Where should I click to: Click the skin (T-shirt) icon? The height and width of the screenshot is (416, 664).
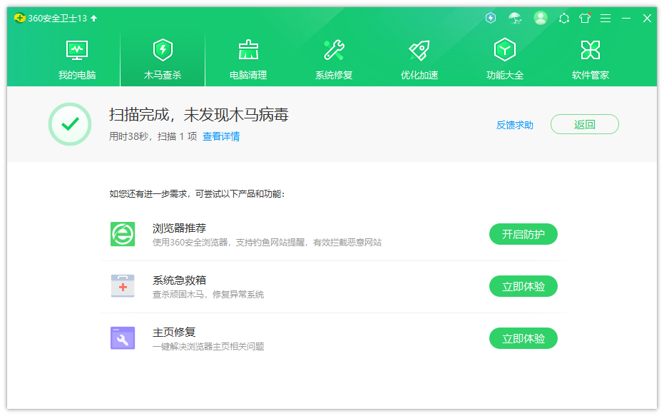click(585, 18)
